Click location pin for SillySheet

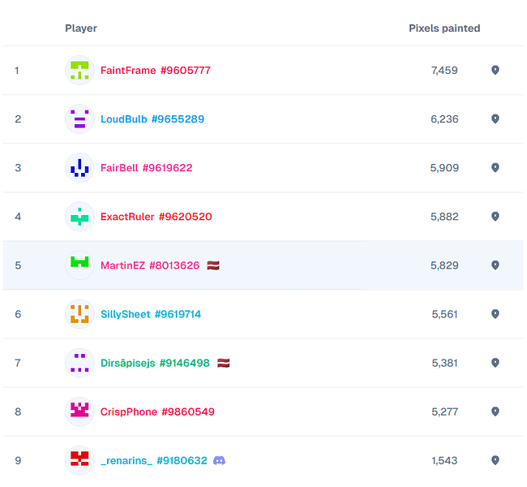tap(495, 314)
